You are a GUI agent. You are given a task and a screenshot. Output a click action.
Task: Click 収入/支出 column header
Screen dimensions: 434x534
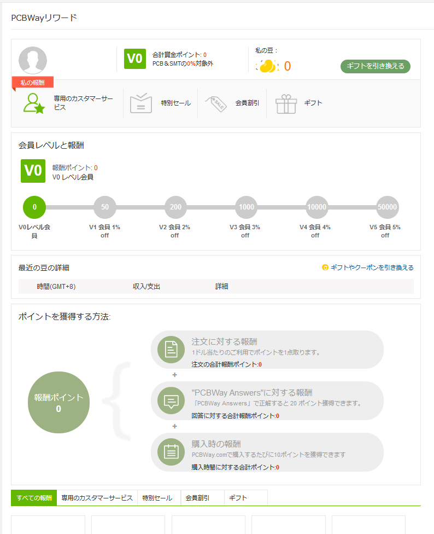tap(146, 287)
